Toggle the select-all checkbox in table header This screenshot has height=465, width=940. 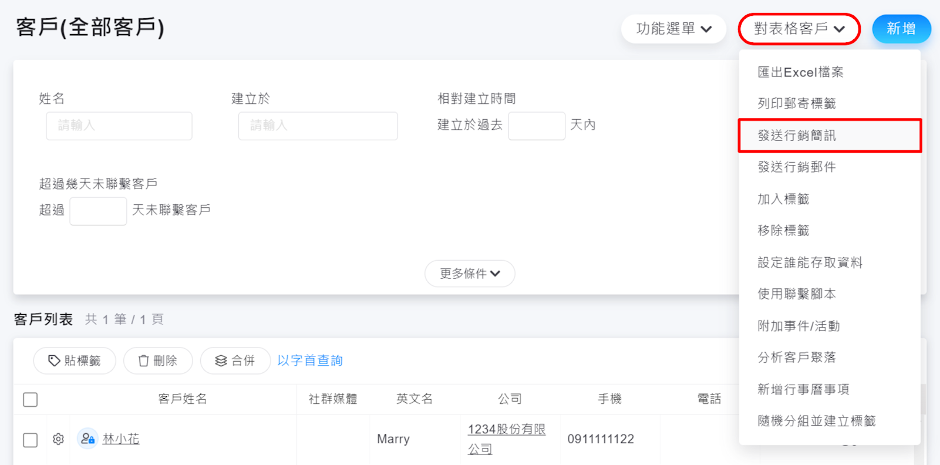point(31,399)
